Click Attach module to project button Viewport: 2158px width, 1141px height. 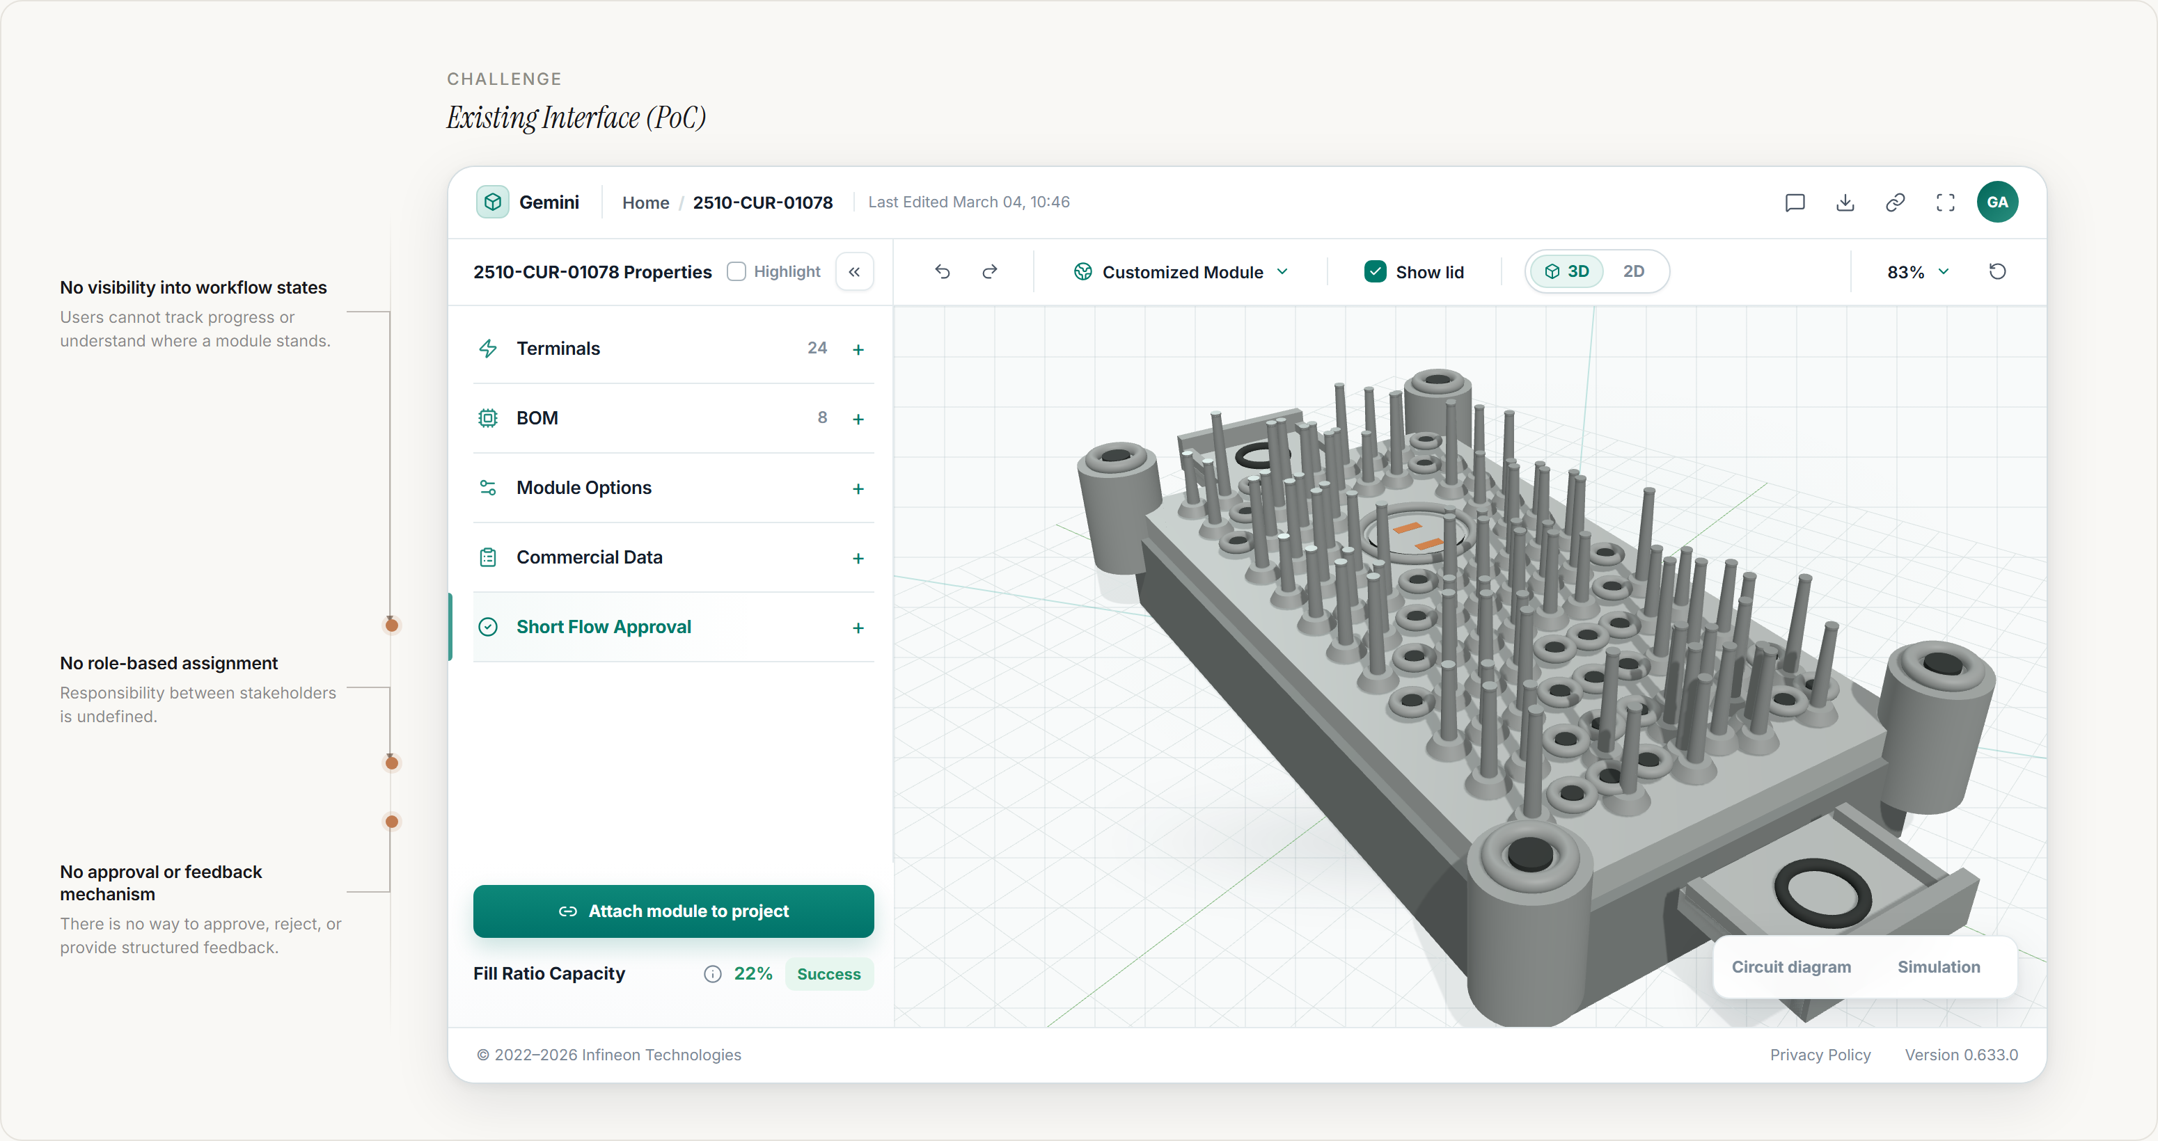(x=674, y=911)
